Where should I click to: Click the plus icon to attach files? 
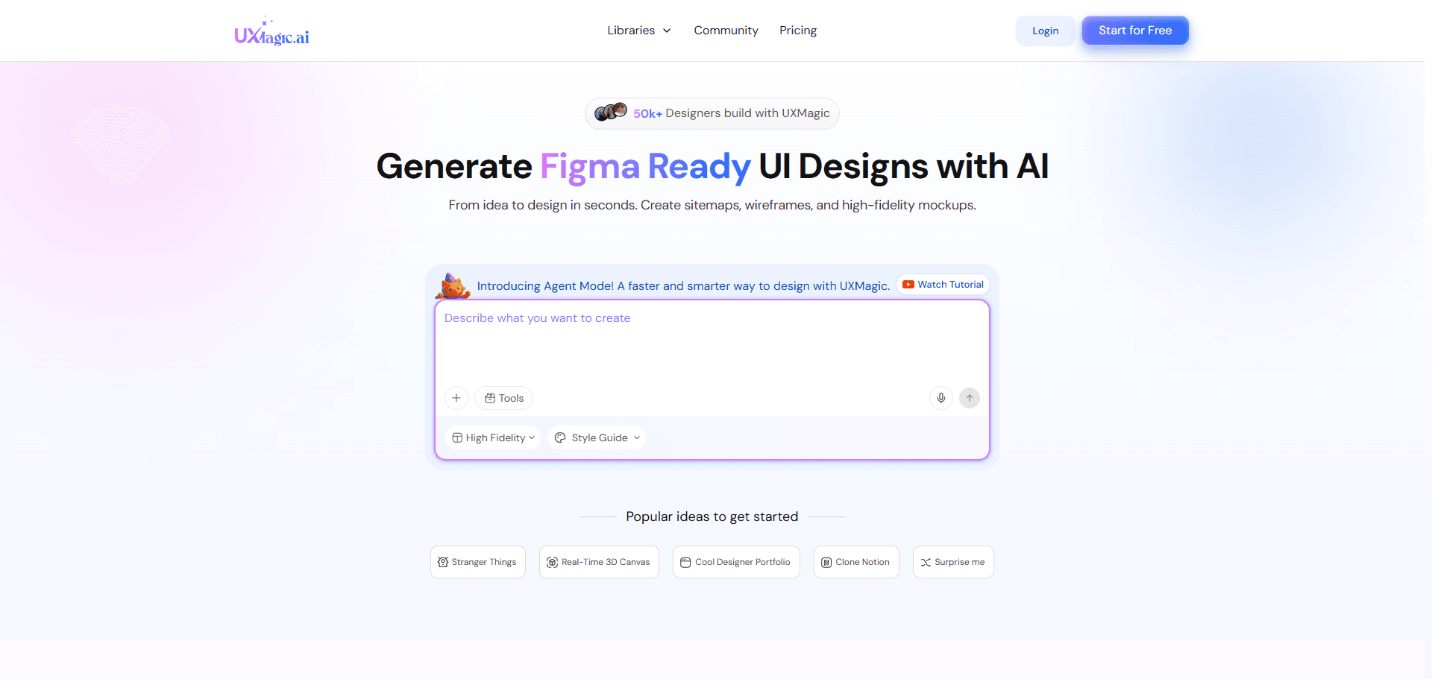coord(456,398)
